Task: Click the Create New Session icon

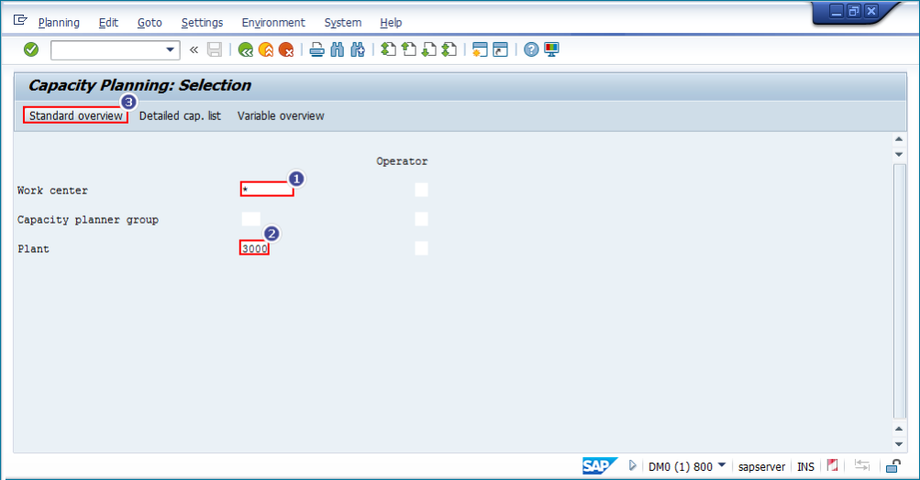Action: [x=480, y=49]
